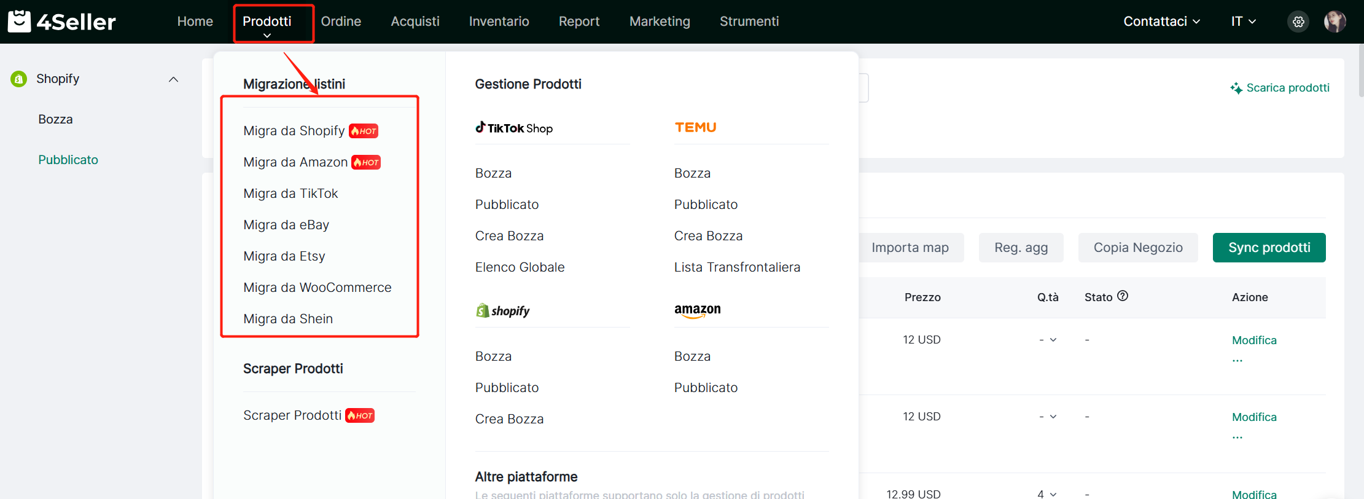1364x499 pixels.
Task: Expand quantity dropdown in second 12 USD row
Action: tap(1053, 417)
